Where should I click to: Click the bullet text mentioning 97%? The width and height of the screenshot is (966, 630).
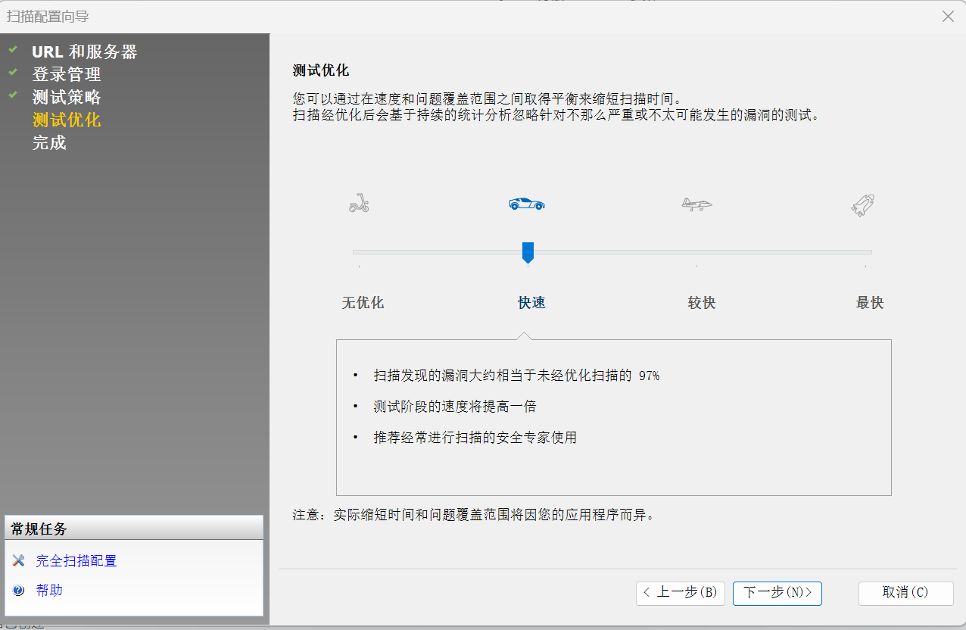pos(516,376)
